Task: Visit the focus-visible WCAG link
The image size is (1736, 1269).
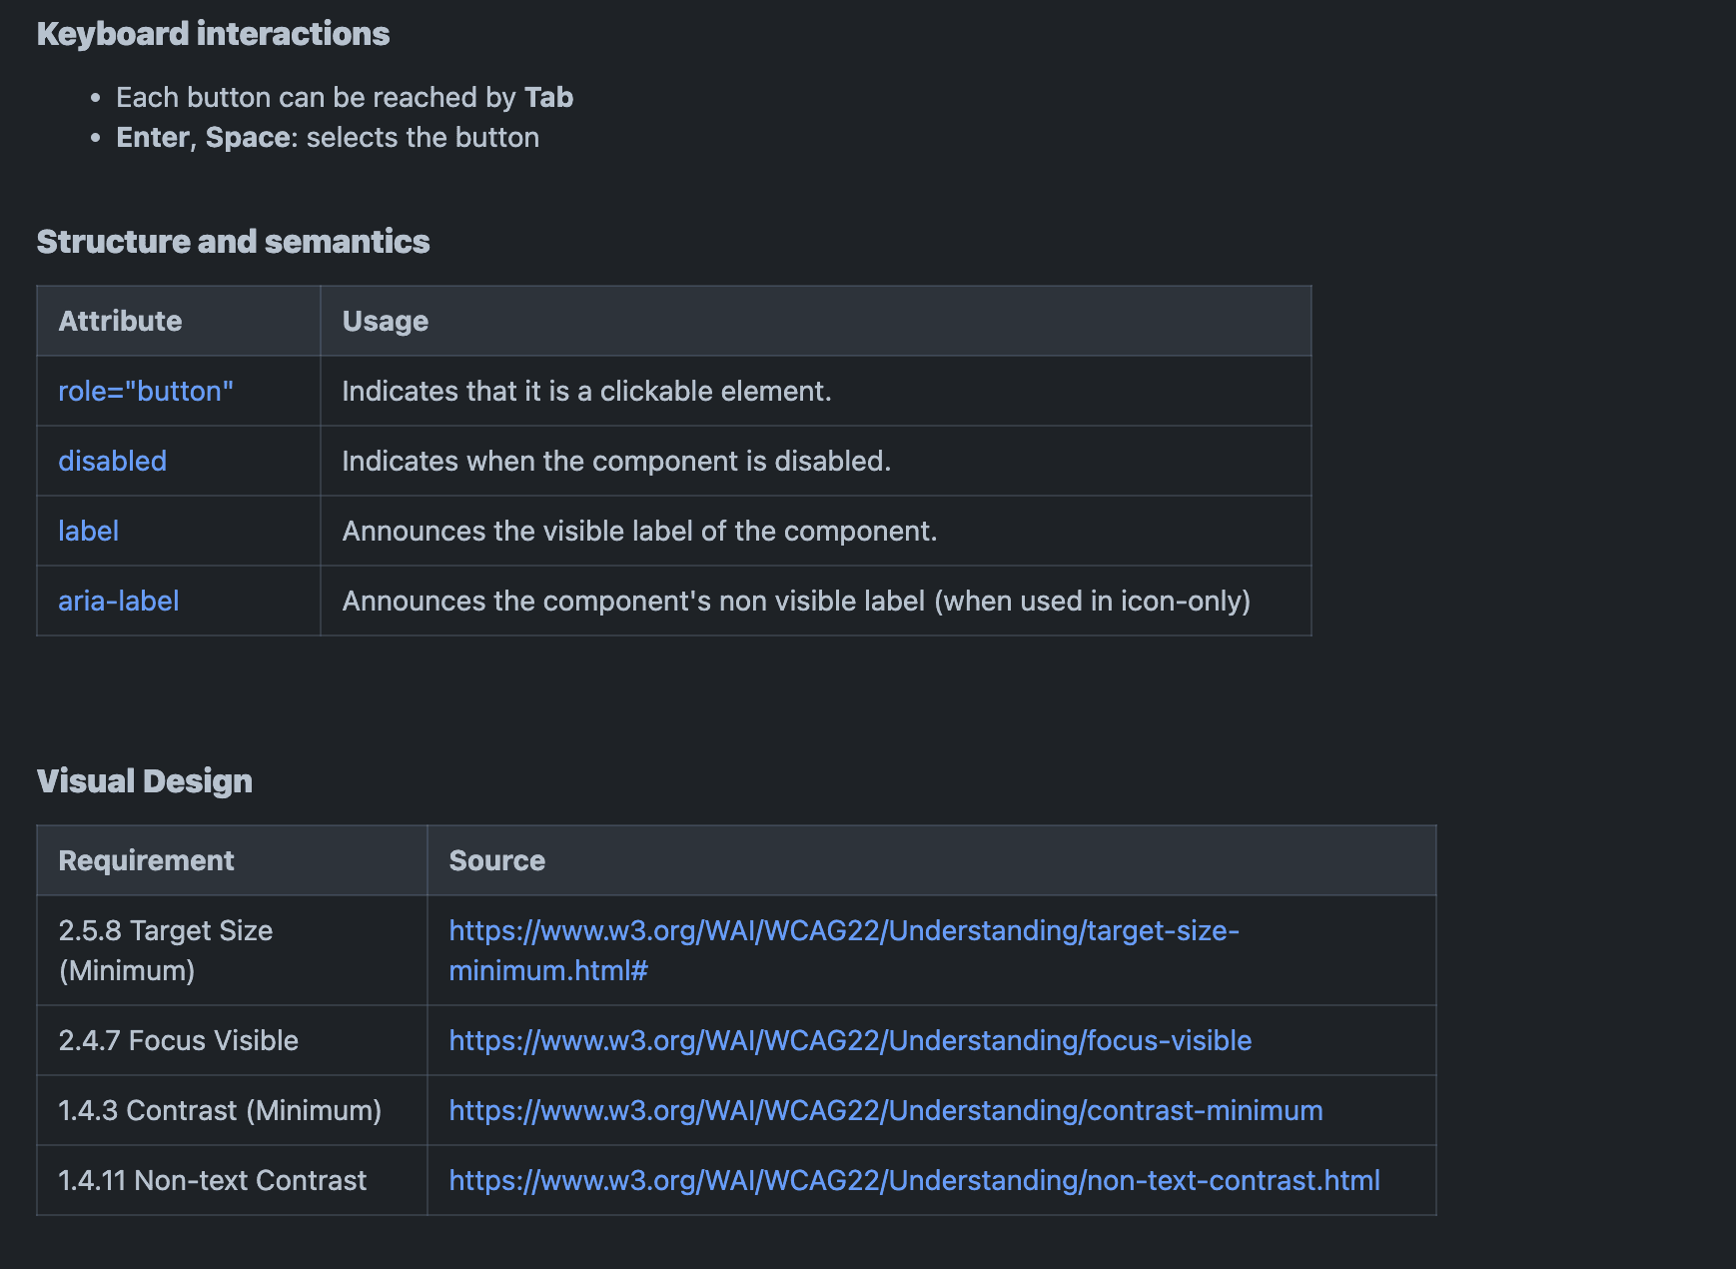Action: (x=849, y=1040)
